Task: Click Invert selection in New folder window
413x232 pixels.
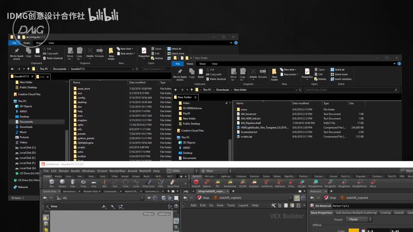Action: pyautogui.click(x=341, y=79)
